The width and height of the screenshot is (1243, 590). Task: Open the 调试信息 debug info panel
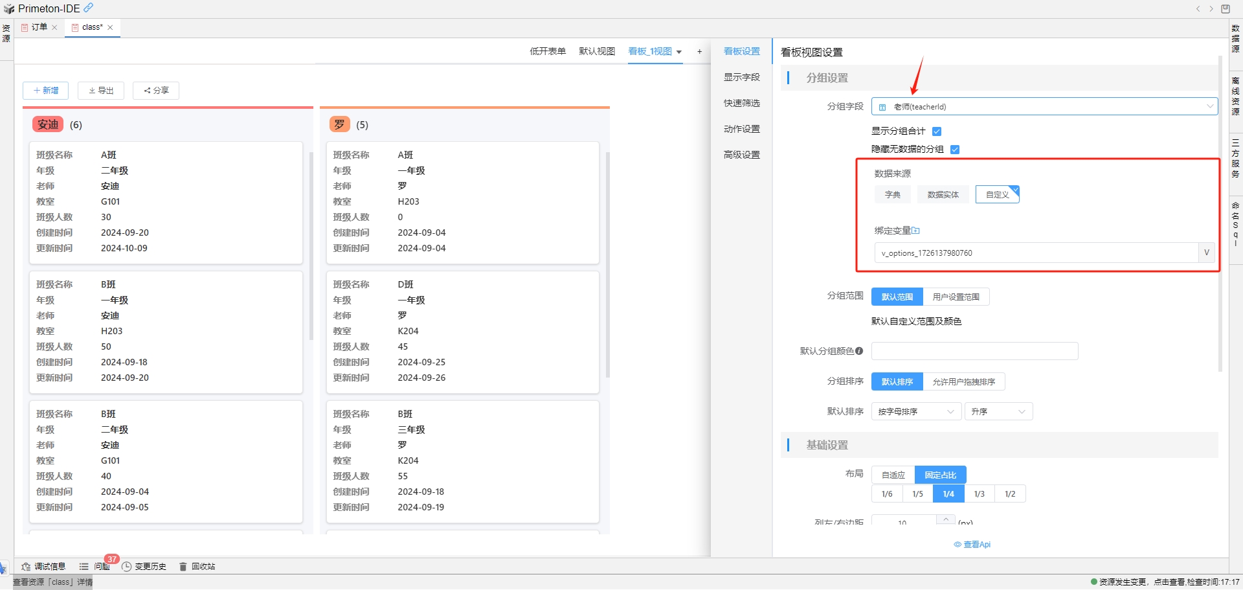tap(43, 567)
